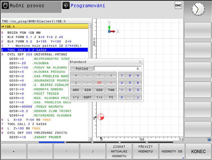This screenshot has height=160, width=212.
Task: Select the Q208=+99999 POSUV NAVRATU line
Action: point(45,107)
